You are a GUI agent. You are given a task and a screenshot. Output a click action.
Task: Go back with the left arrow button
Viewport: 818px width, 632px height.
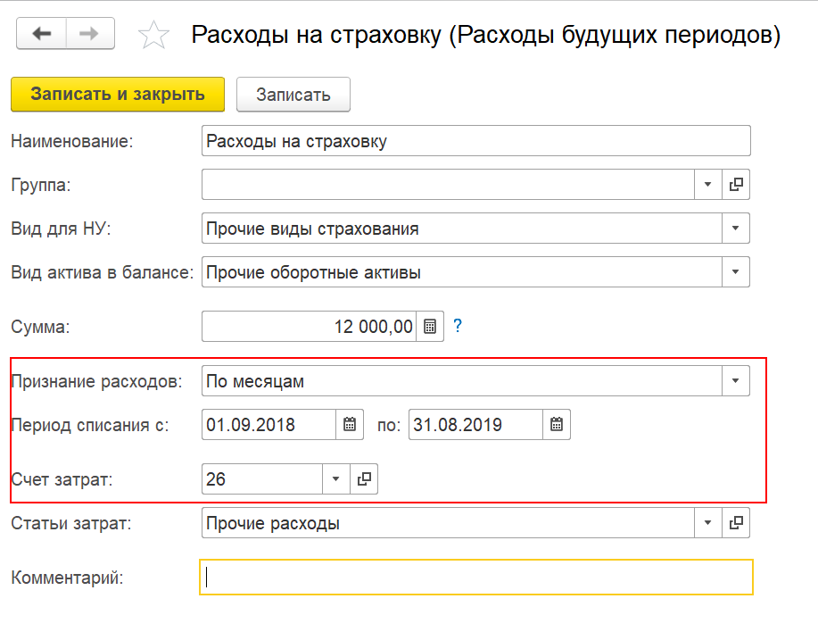pyautogui.click(x=41, y=33)
